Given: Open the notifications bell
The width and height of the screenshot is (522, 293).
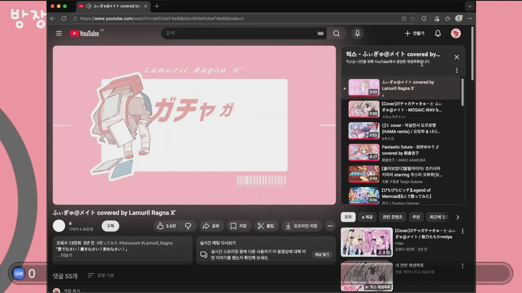Looking at the screenshot, I should coord(438,33).
